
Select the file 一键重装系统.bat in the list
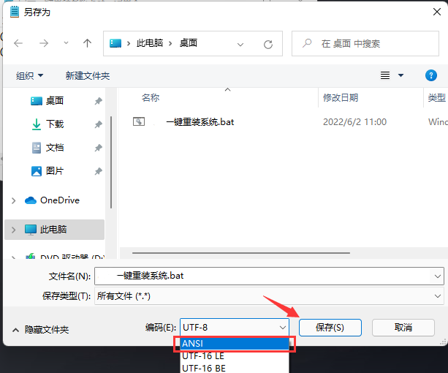pyautogui.click(x=200, y=122)
